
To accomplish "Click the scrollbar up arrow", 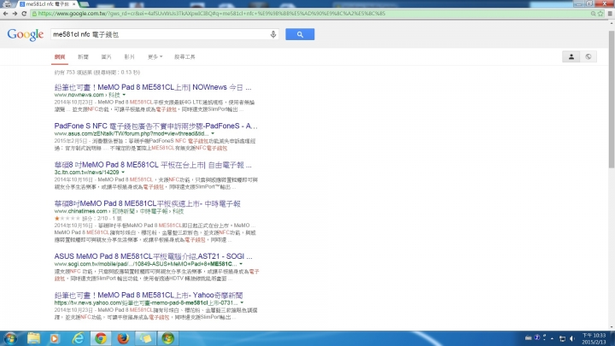I will point(612,23).
